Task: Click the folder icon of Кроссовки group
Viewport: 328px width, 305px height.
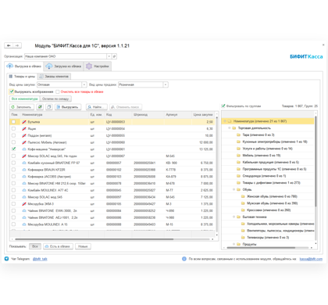Action: (x=243, y=210)
